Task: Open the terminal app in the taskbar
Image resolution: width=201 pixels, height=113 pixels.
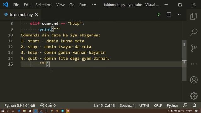Action: click(46, 111)
